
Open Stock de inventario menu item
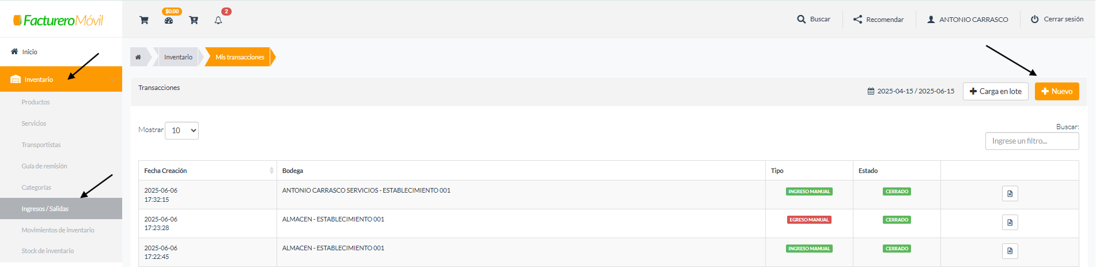pos(48,251)
